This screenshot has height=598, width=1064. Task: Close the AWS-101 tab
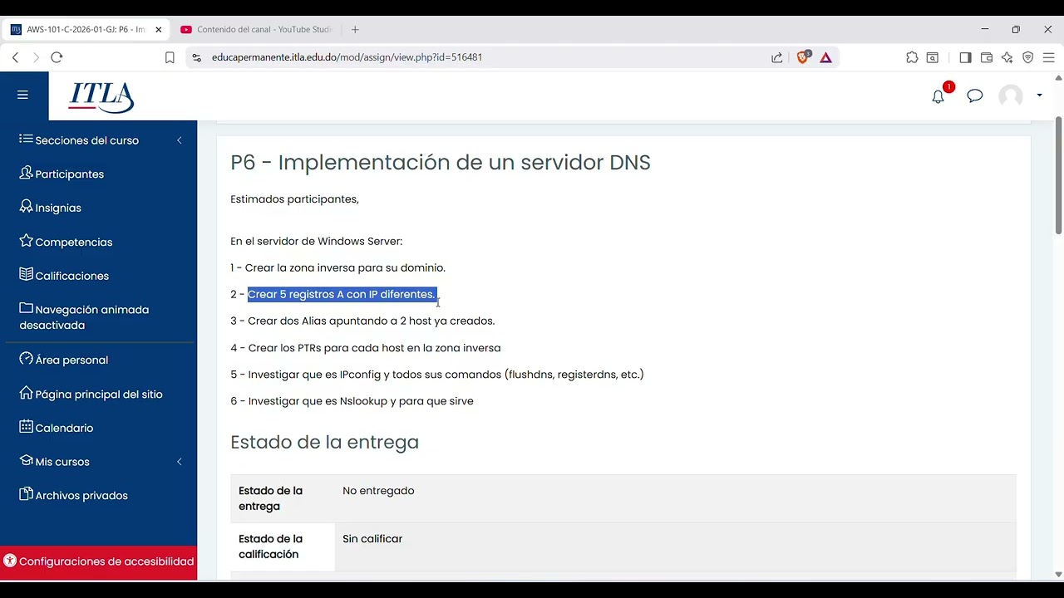[x=158, y=29]
